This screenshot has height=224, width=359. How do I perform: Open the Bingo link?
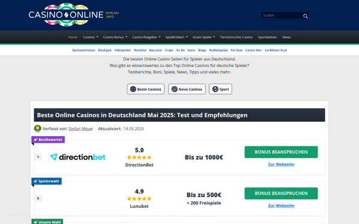[202, 50]
